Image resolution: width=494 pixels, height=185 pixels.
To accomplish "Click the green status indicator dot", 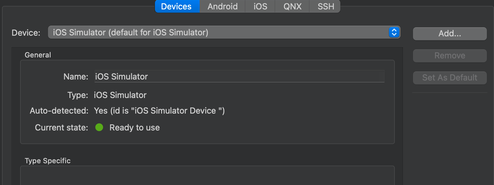I will 99,128.
